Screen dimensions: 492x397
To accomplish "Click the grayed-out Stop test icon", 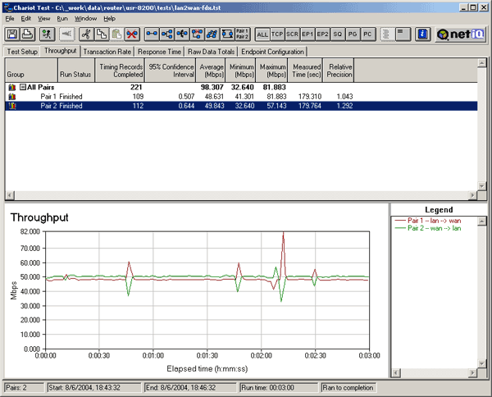I will point(67,34).
